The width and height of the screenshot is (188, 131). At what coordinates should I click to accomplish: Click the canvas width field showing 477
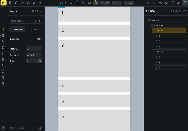pyautogui.click(x=105, y=3)
